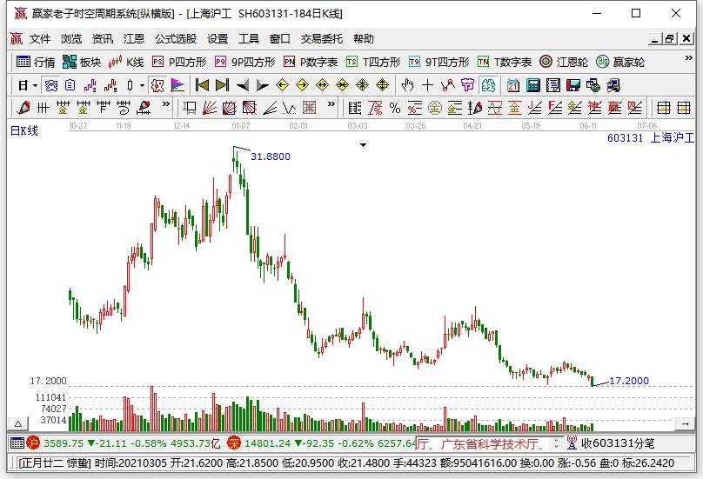Image resolution: width=703 pixels, height=479 pixels.
Task: Step back with the black left arrow
Action: coord(243,85)
